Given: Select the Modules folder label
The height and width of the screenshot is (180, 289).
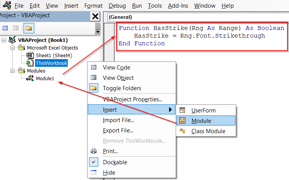Looking at the screenshot, I should pyautogui.click(x=36, y=71).
